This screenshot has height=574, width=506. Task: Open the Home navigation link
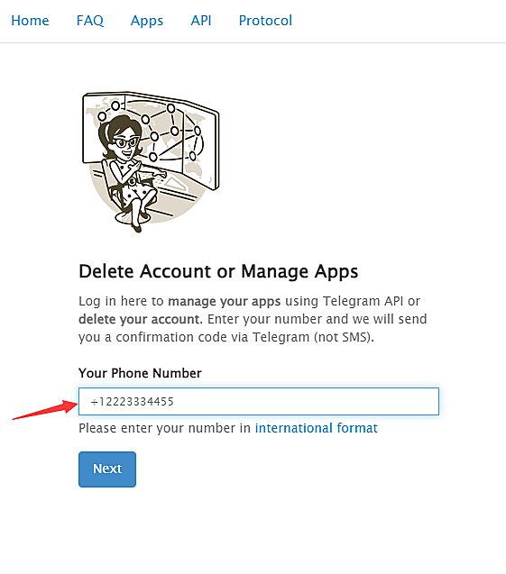point(30,21)
